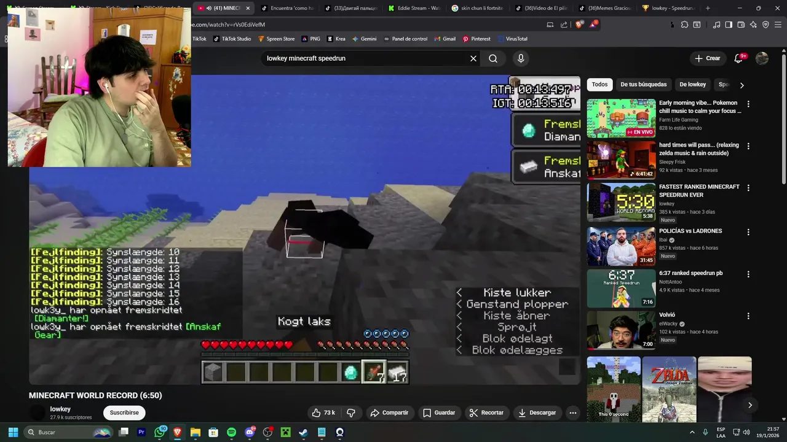Screen dimensions: 787x442
Task: Open the 5:30 World Record video thumbnail
Action: click(x=621, y=202)
